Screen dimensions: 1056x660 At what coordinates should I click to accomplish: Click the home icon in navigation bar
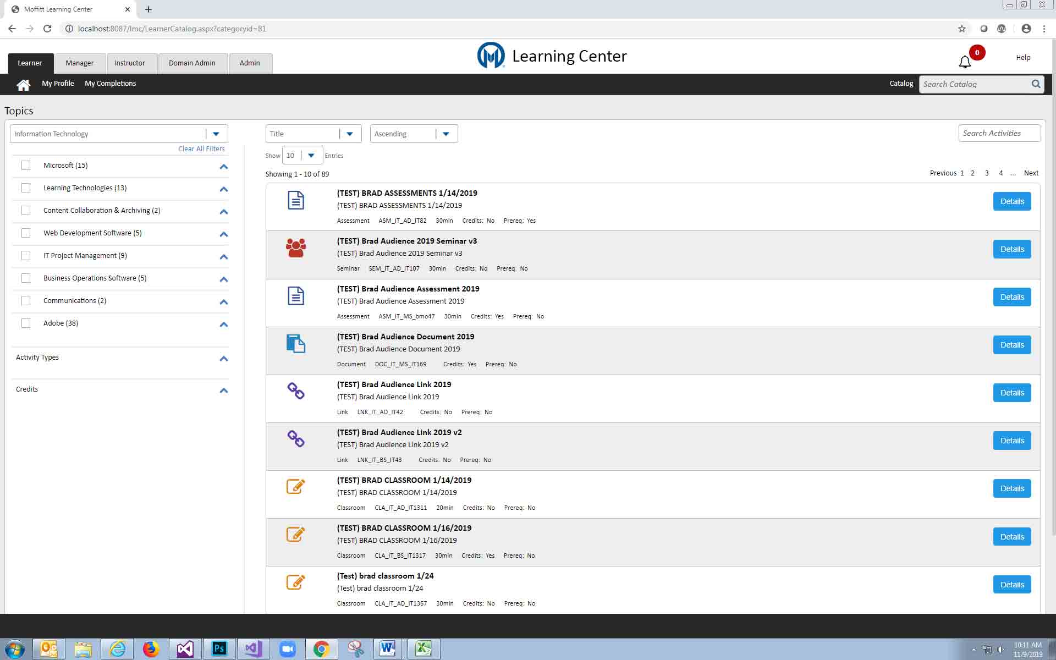[23, 85]
